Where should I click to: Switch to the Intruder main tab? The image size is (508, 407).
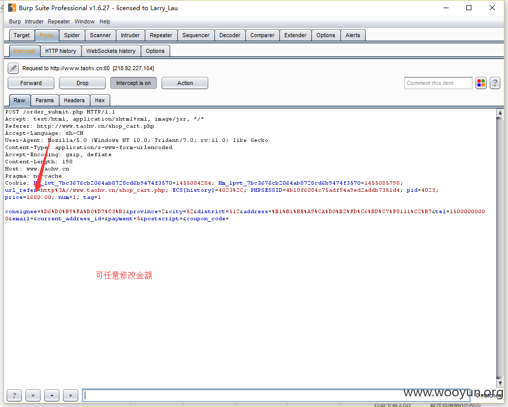click(130, 35)
